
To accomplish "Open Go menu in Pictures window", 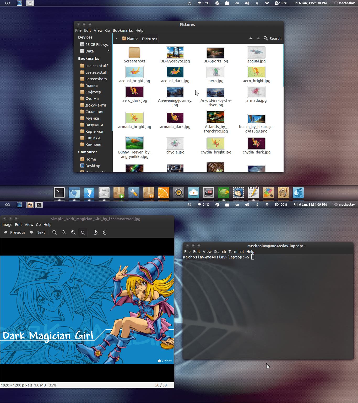I will coord(107,30).
